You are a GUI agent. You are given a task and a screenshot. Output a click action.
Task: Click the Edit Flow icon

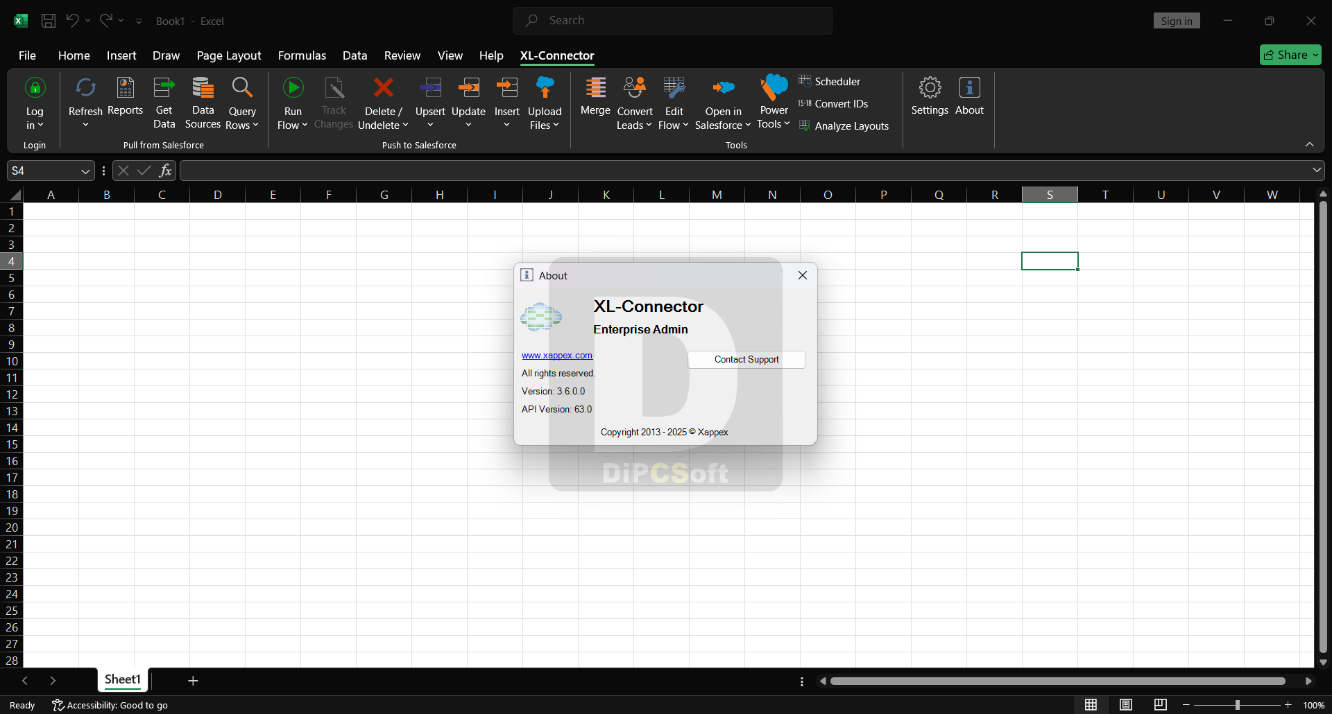[674, 88]
